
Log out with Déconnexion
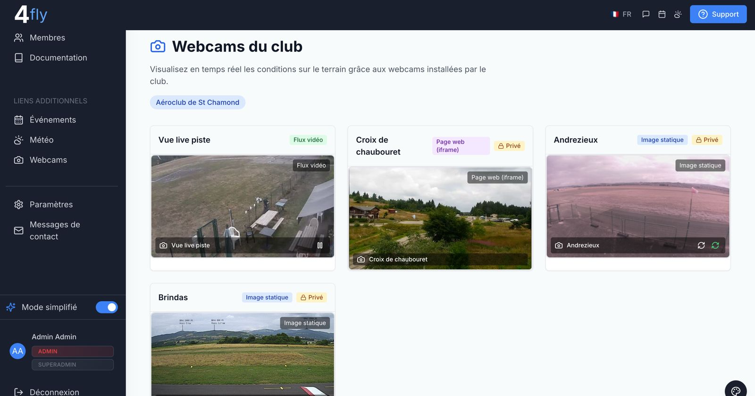tap(54, 392)
